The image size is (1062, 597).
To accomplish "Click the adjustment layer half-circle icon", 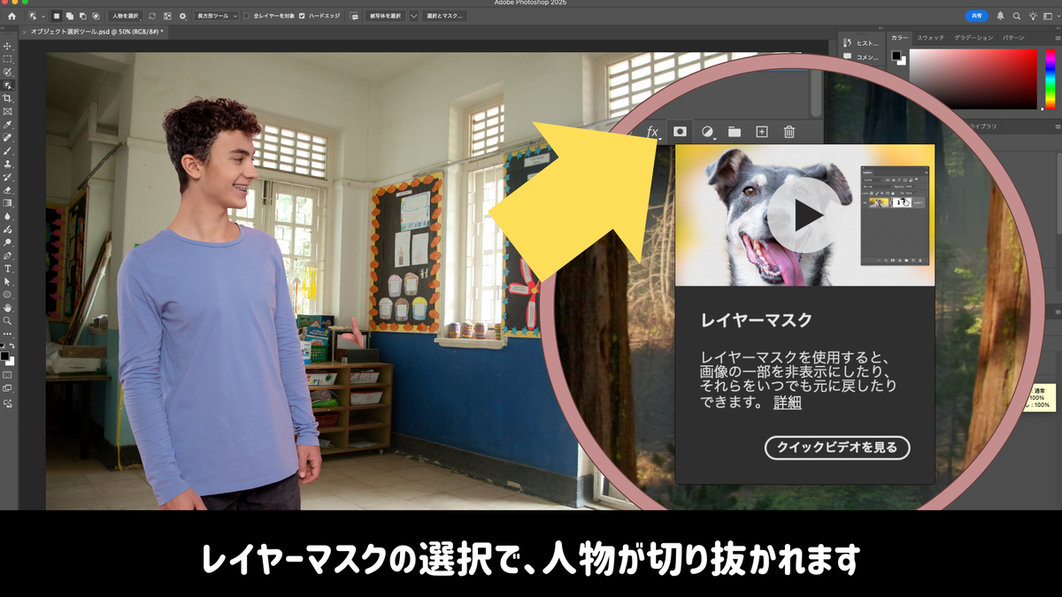I will coord(707,132).
